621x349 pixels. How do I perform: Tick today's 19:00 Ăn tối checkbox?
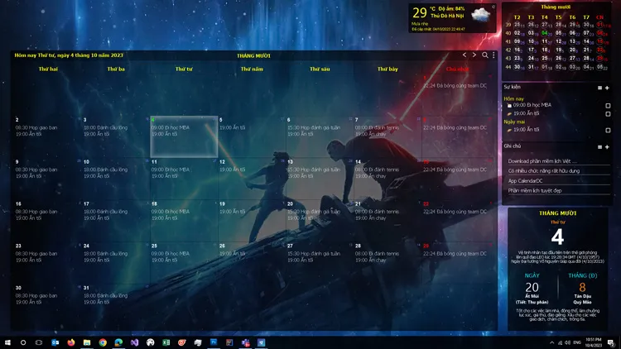coord(608,113)
